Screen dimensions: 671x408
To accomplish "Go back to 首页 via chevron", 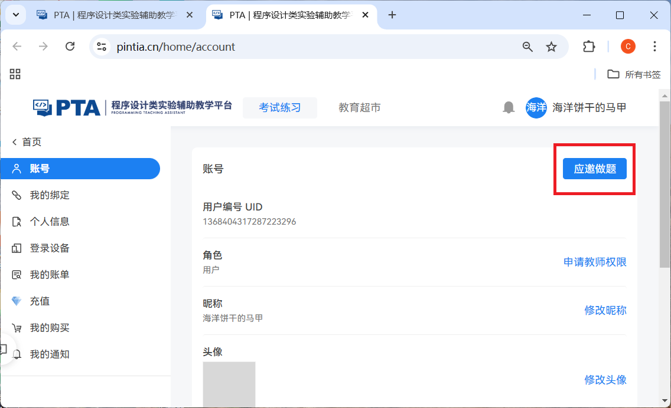I will tap(27, 142).
